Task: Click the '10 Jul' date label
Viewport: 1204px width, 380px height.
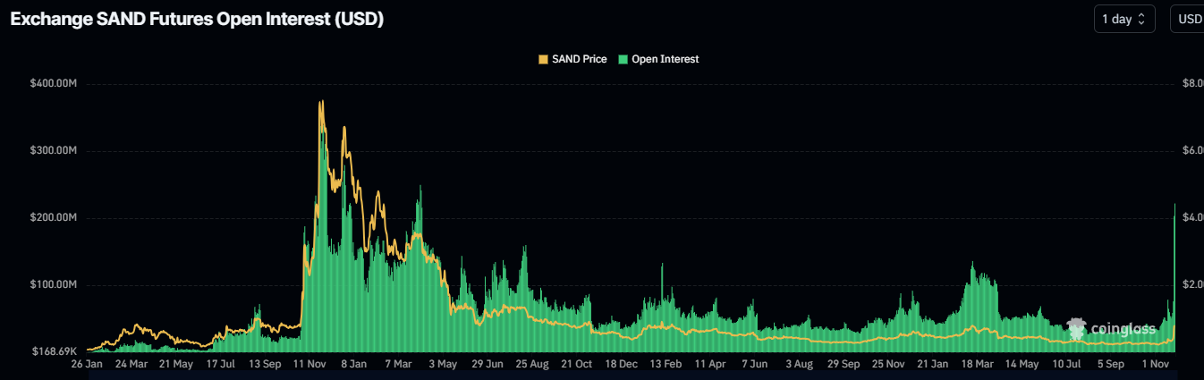Action: (x=1067, y=365)
